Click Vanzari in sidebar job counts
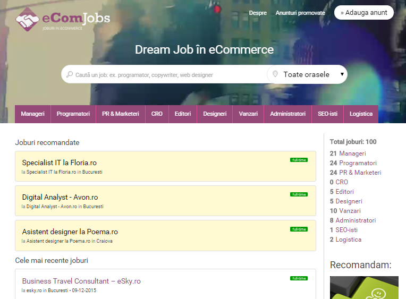The image size is (406, 299). pyautogui.click(x=350, y=211)
